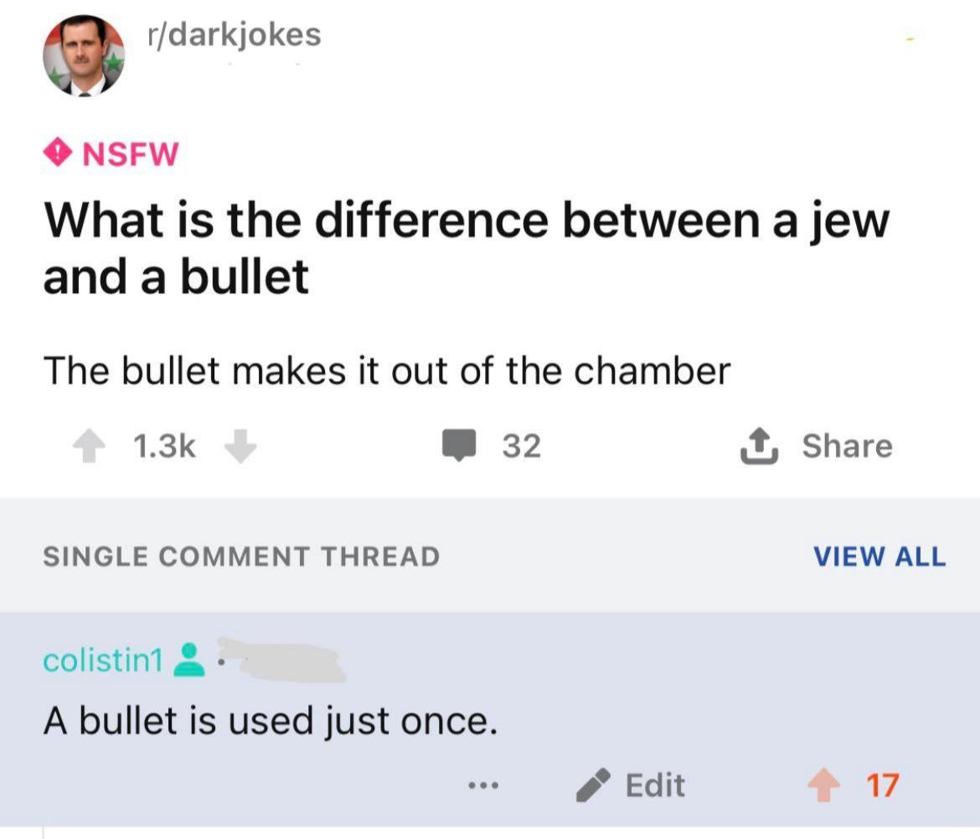Click the share upload icon
The width and height of the screenshot is (980, 839).
pos(757,445)
